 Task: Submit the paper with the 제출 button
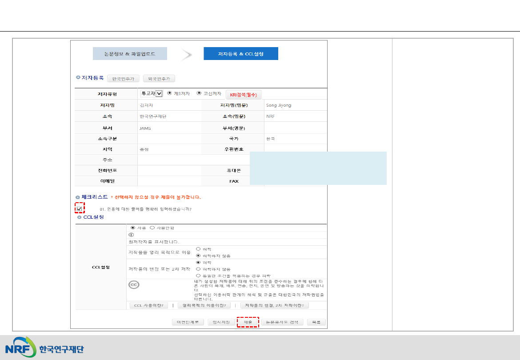coord(248,322)
